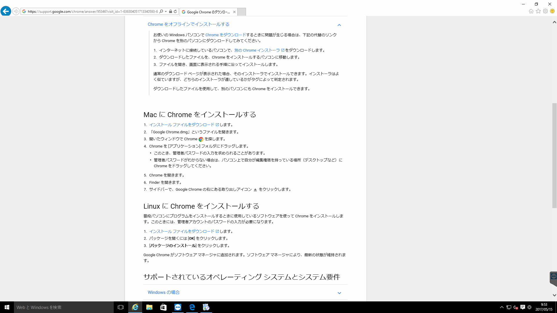Select the Google Chrome のダウンロー... tab

click(x=208, y=12)
